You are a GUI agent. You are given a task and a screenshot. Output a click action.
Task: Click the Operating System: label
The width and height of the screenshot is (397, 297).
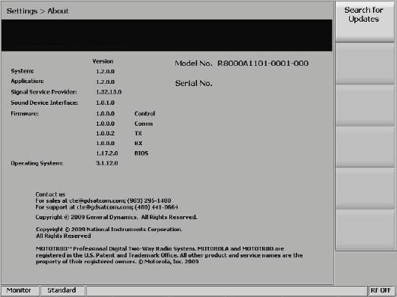(37, 163)
